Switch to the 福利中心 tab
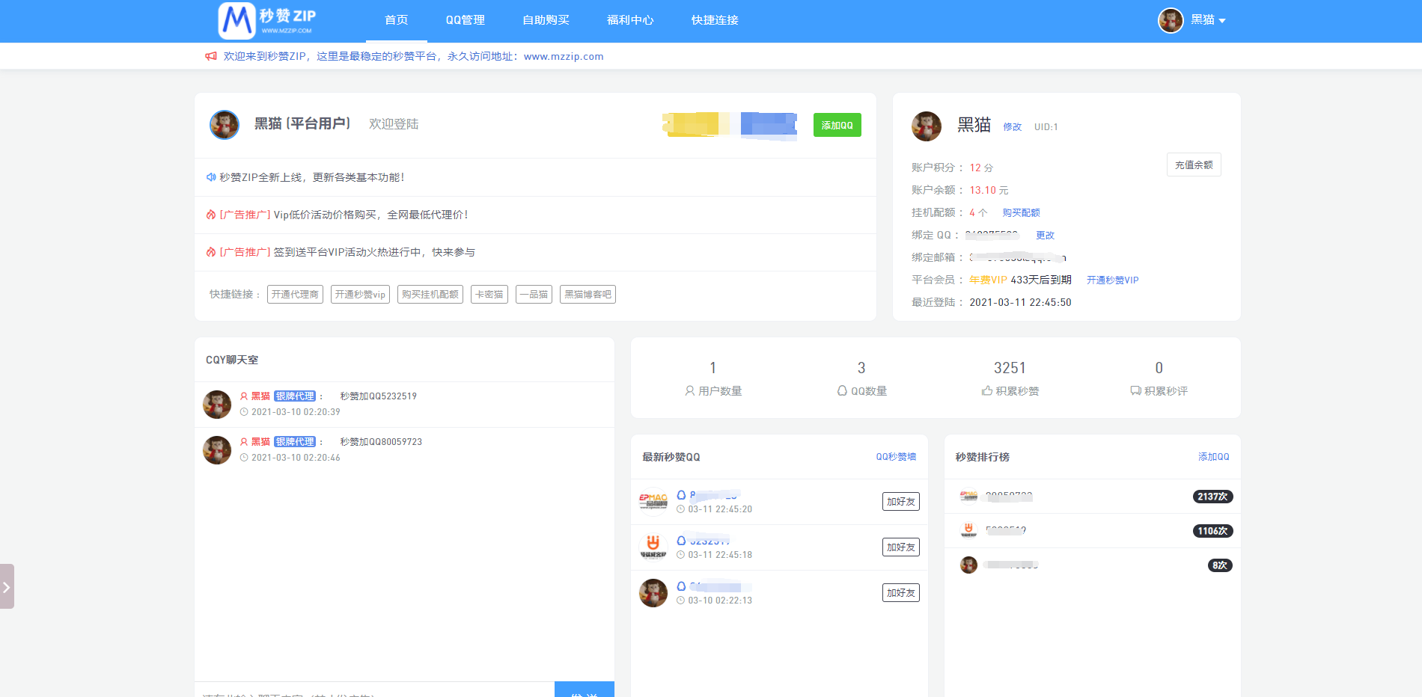 tap(630, 20)
